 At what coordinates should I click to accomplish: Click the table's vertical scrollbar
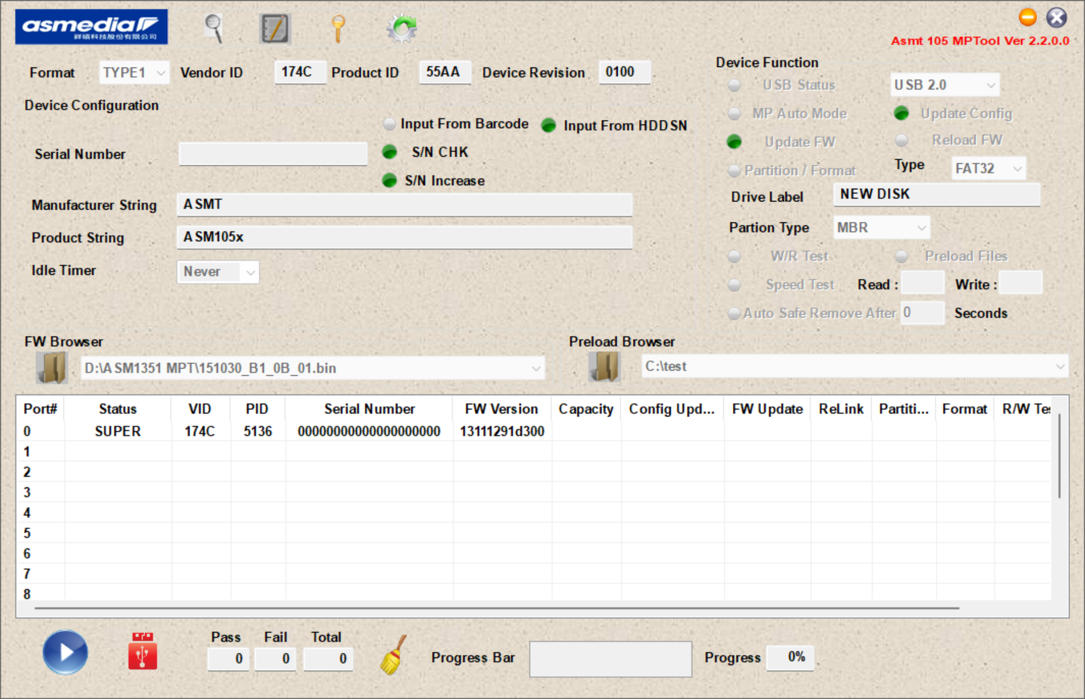(1059, 456)
